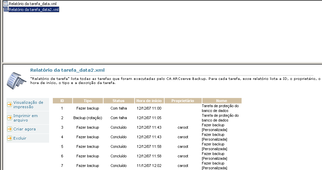Click the Relatório da tarefa_data.xml file icon
The height and width of the screenshot is (170, 322).
coord(5,3)
